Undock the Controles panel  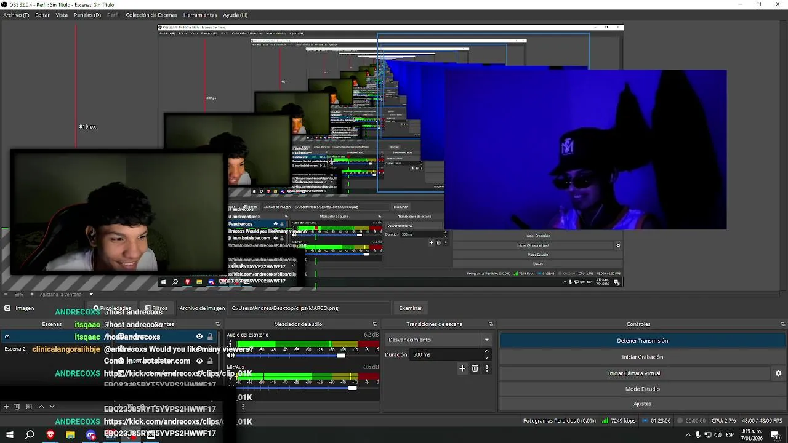[782, 324]
